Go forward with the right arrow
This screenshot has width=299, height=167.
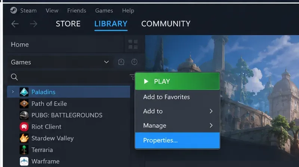pos(34,24)
